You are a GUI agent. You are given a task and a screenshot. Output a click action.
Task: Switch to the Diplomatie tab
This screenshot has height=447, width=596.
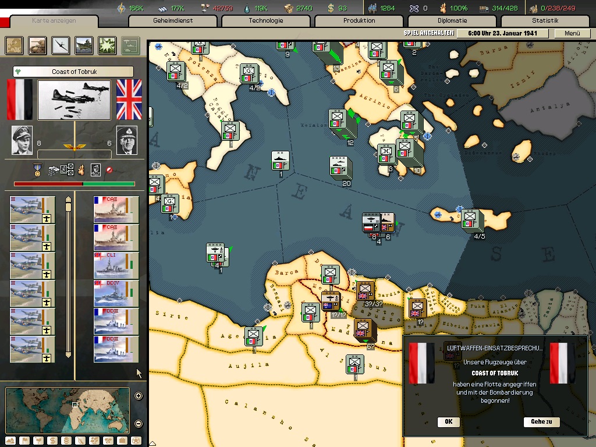tap(452, 20)
